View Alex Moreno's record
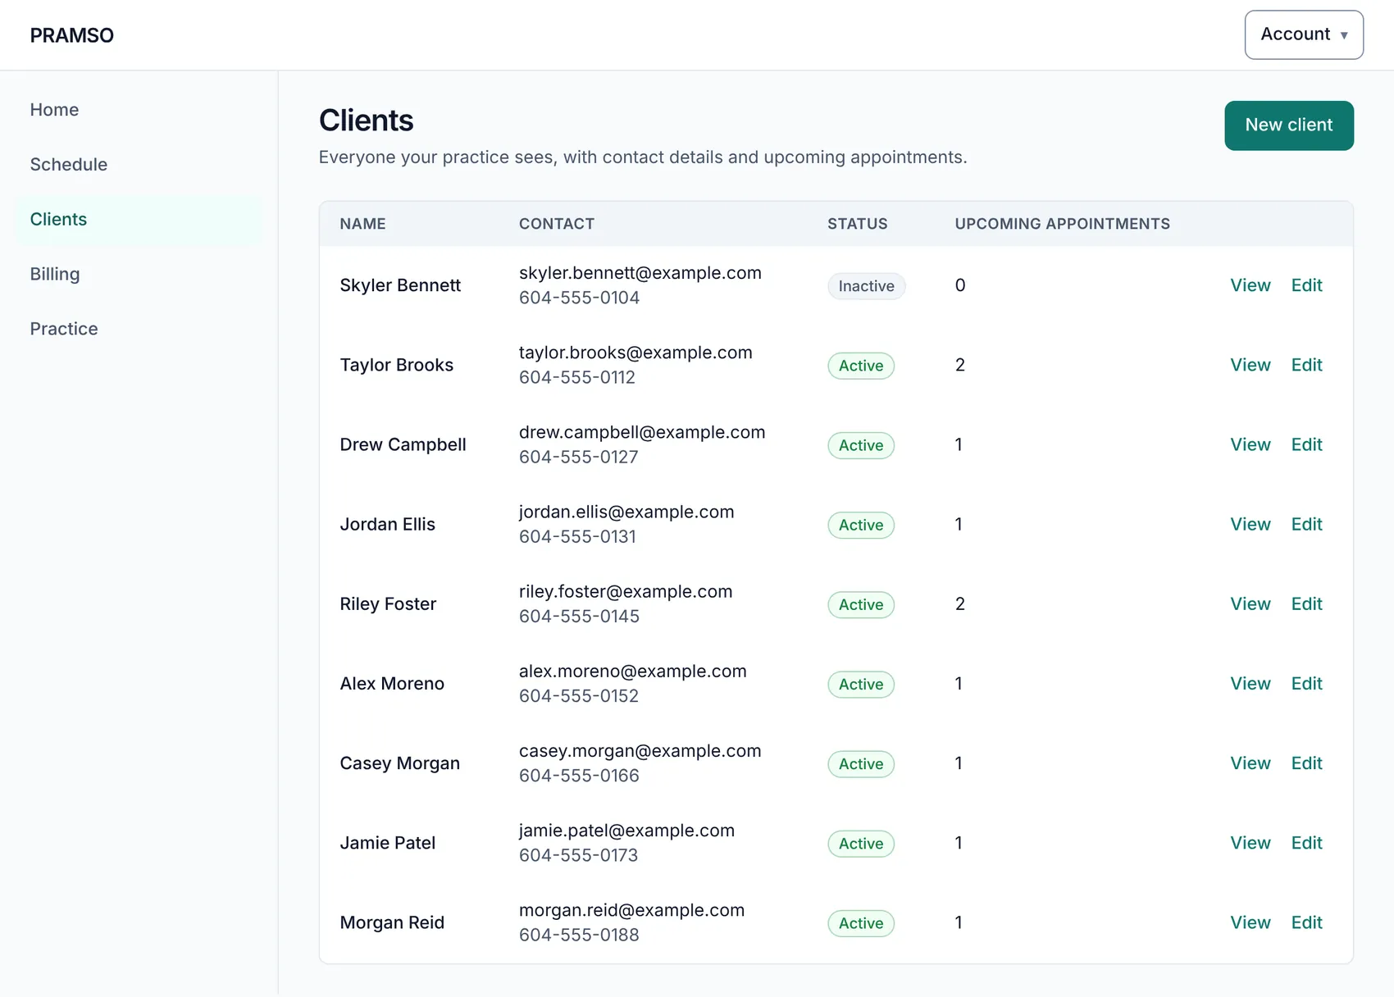 pos(1250,683)
